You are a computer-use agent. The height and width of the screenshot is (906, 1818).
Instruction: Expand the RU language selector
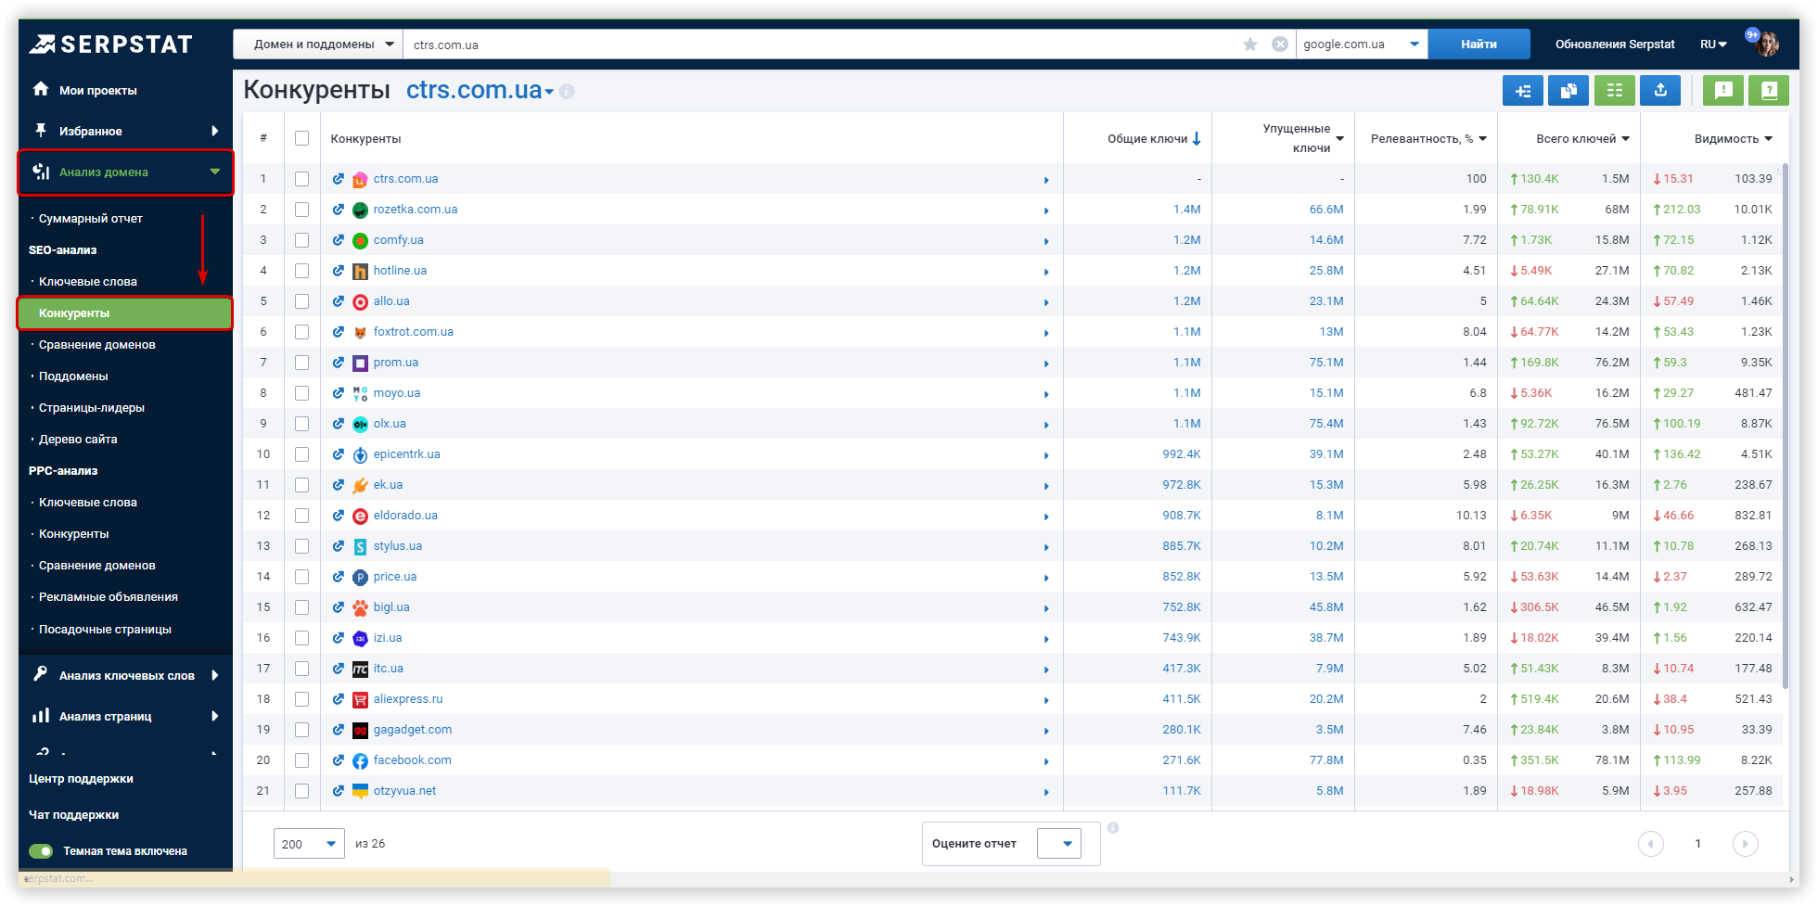(1713, 45)
